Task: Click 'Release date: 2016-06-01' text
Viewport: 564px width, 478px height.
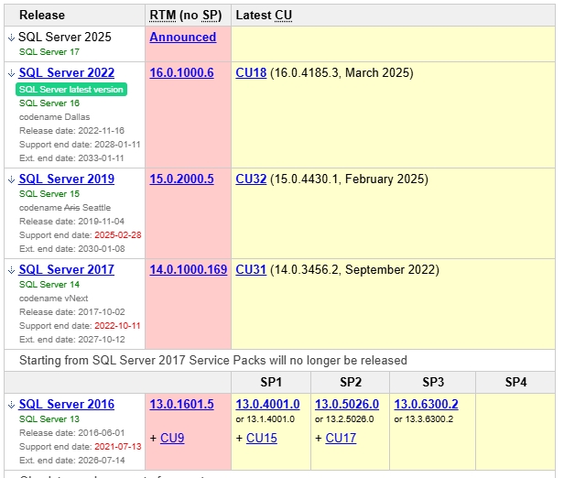Action: (72, 433)
